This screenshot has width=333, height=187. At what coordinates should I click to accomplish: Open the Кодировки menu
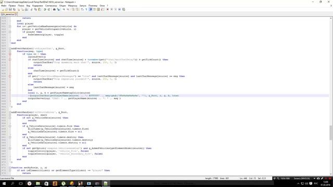37,6
